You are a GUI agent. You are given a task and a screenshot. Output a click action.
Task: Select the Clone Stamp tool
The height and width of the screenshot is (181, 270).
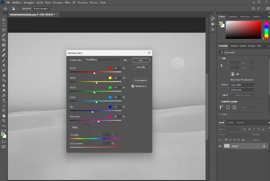tap(4, 65)
